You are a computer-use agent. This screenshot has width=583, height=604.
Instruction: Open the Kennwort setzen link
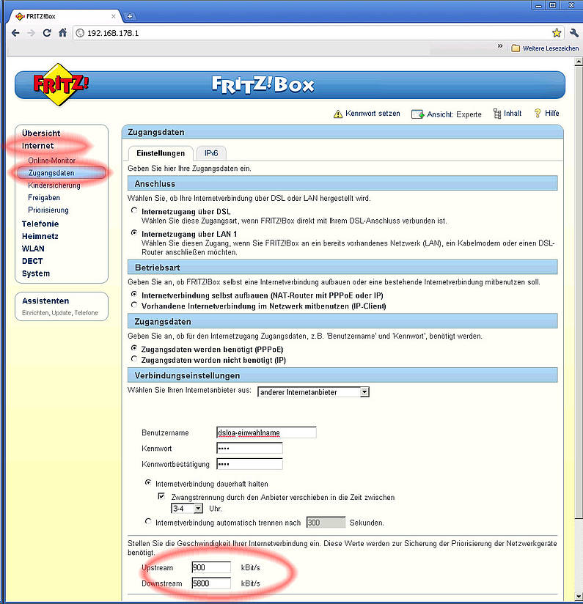click(373, 113)
